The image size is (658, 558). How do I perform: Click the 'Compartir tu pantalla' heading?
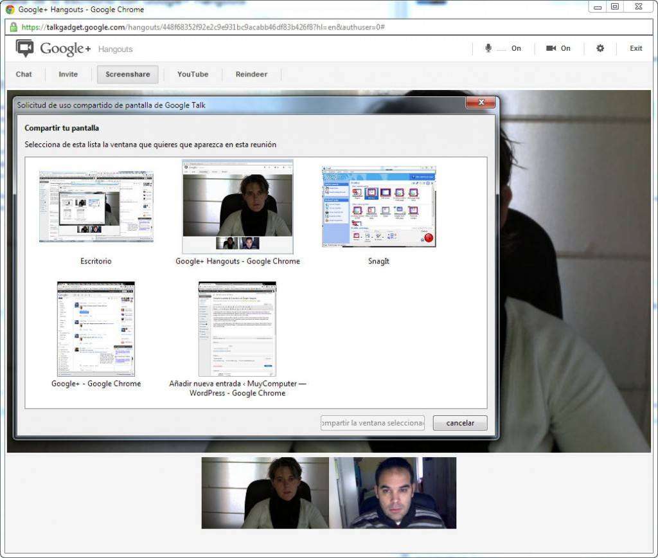point(62,128)
